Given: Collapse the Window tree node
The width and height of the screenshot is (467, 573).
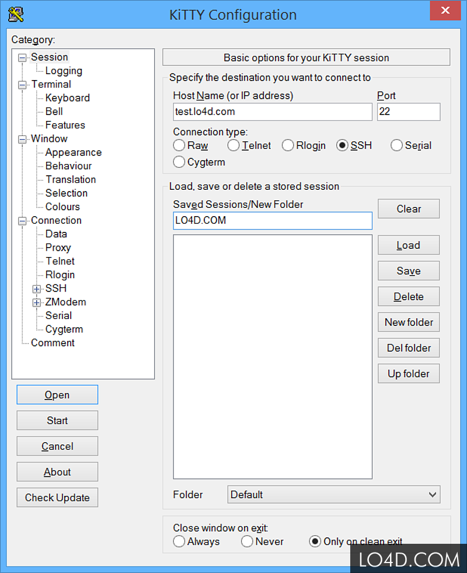Looking at the screenshot, I should point(22,139).
